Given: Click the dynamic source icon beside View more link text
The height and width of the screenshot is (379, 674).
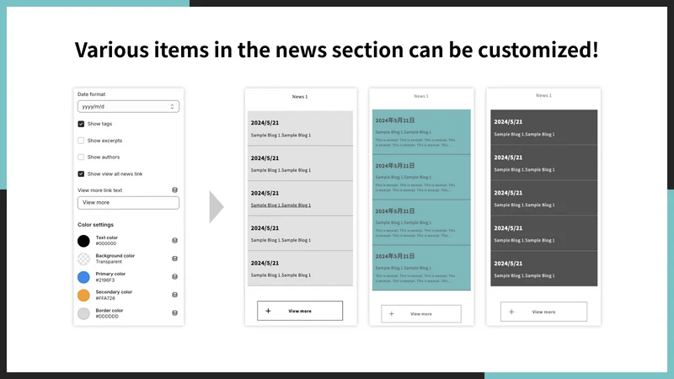Looking at the screenshot, I should 174,190.
